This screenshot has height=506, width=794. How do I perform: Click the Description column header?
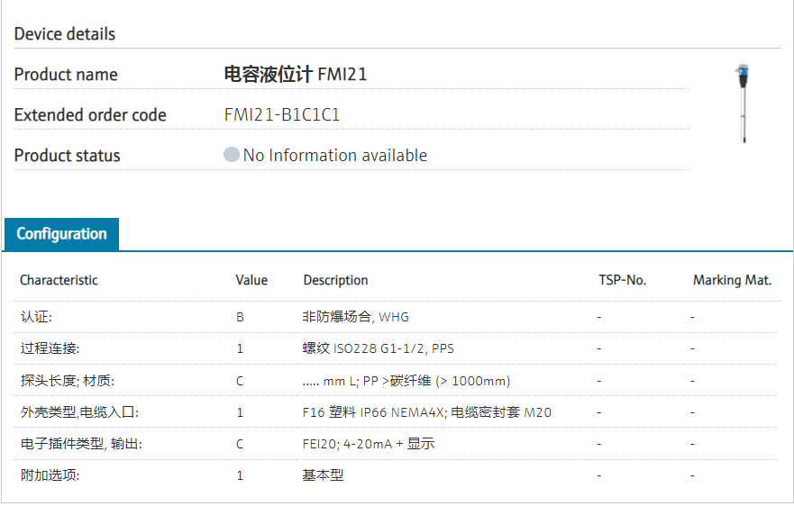click(335, 280)
